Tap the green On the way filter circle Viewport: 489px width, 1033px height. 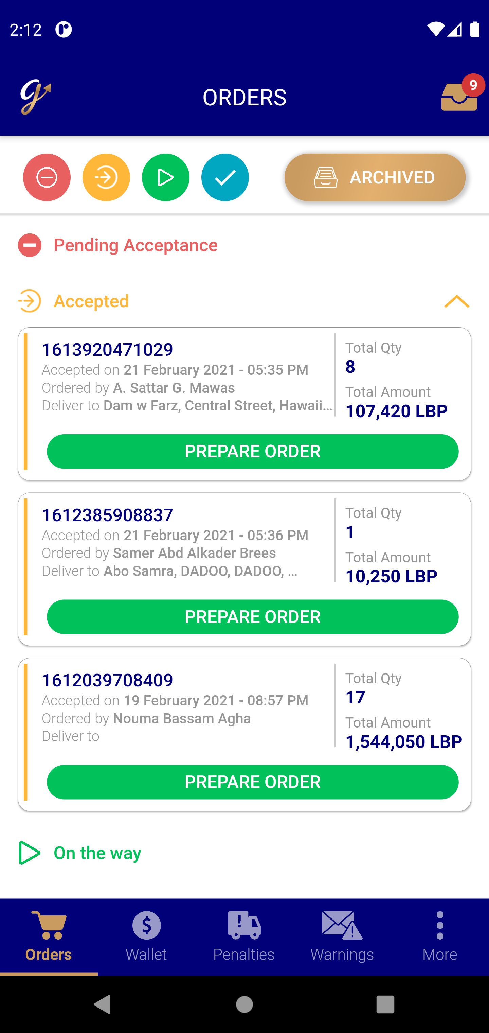click(165, 177)
